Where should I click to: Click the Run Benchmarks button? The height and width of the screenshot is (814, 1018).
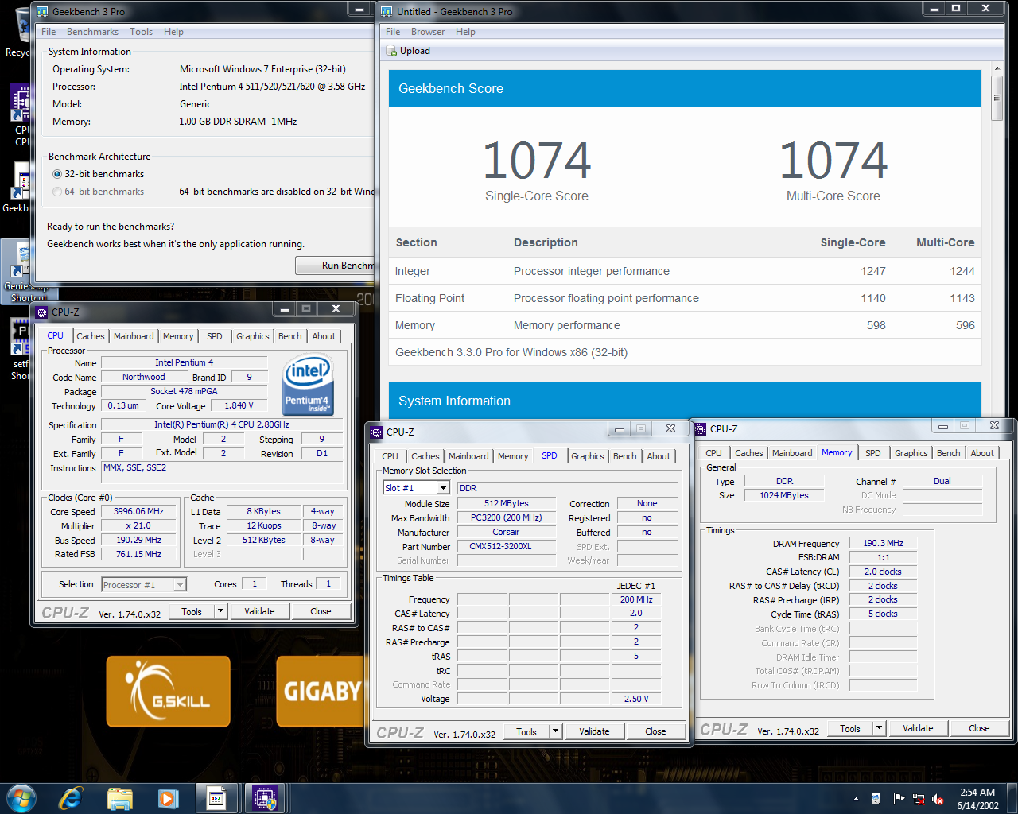point(335,266)
